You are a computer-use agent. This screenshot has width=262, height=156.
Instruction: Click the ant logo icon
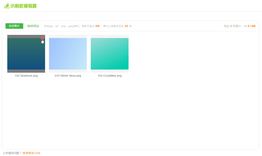7,6
